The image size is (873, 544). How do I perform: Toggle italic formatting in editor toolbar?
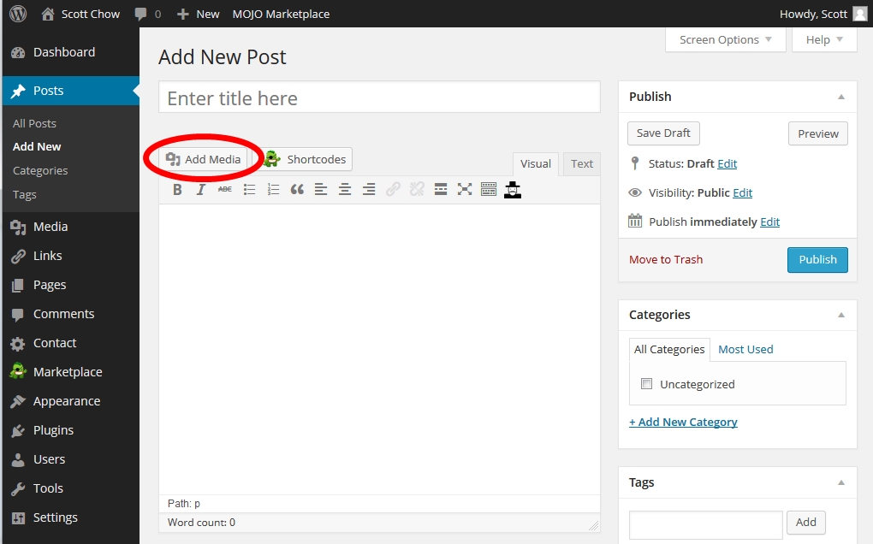[201, 190]
